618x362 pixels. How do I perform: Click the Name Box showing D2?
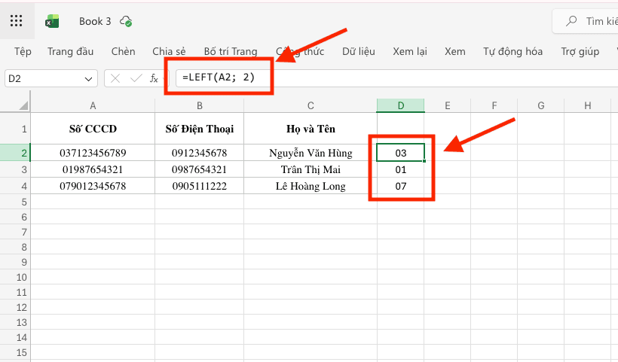click(x=50, y=78)
